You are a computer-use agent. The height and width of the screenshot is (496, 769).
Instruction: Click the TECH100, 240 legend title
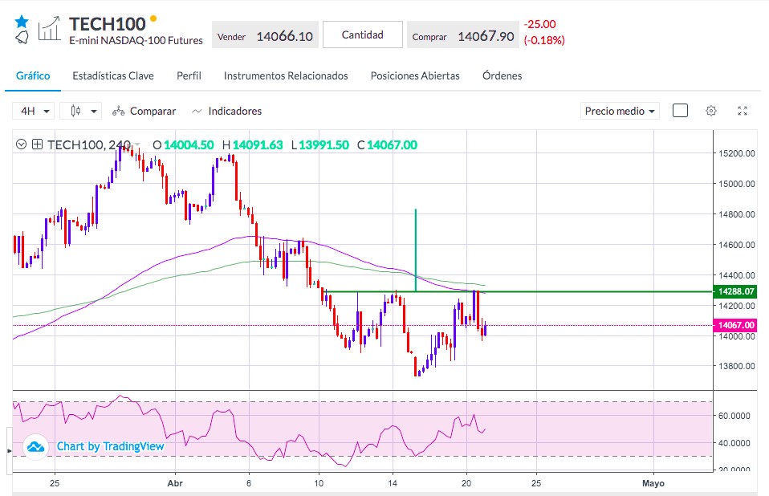pyautogui.click(x=89, y=145)
